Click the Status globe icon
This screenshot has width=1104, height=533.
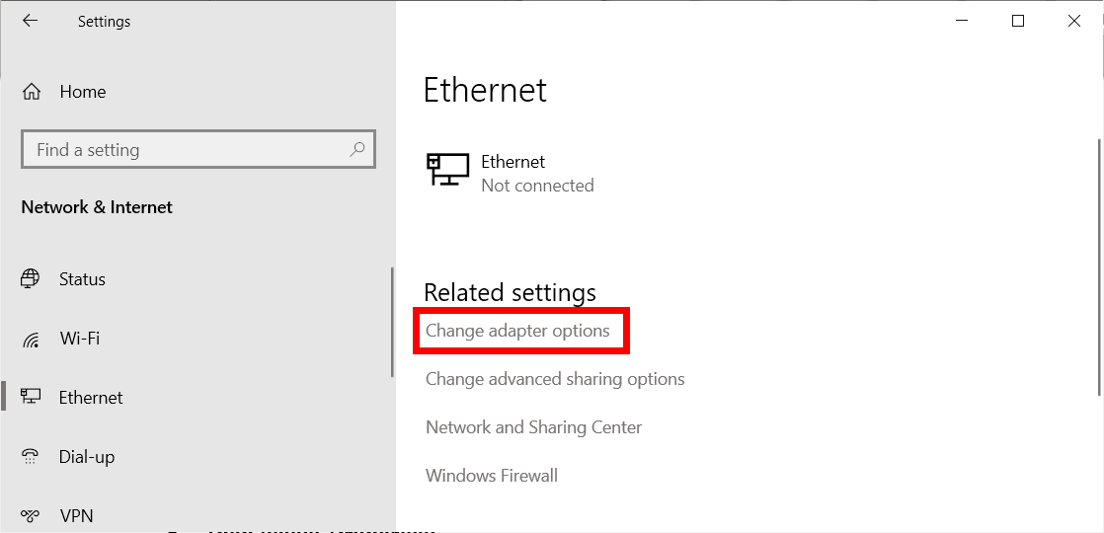pyautogui.click(x=31, y=279)
